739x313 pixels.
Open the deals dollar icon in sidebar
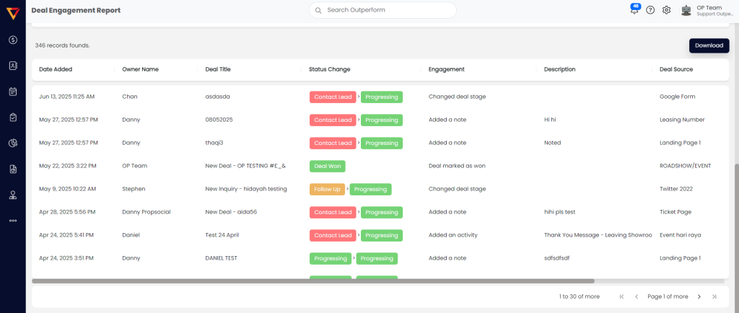tap(13, 40)
